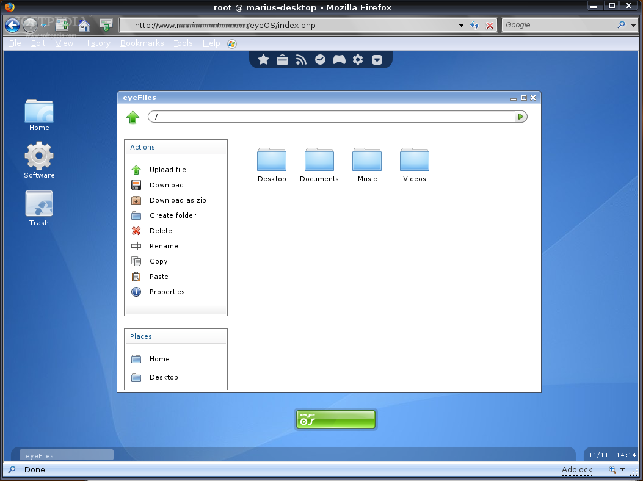
Task: Click the Firefox back arrow button
Action: coord(12,26)
